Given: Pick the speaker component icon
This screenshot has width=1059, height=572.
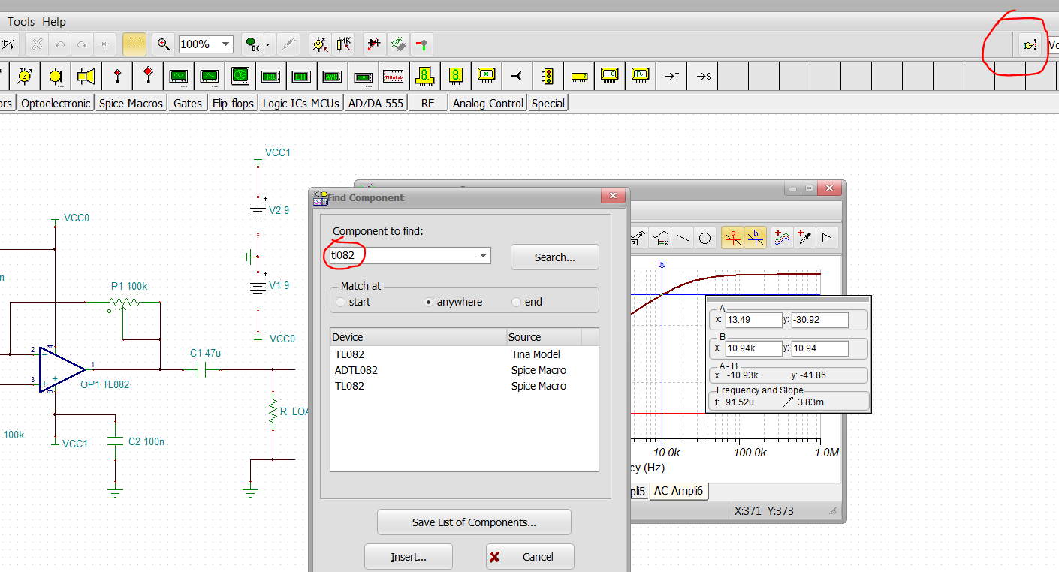Looking at the screenshot, I should [86, 76].
